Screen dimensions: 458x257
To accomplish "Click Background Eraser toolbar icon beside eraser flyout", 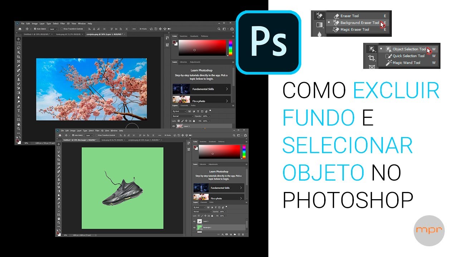I will 319,16.
